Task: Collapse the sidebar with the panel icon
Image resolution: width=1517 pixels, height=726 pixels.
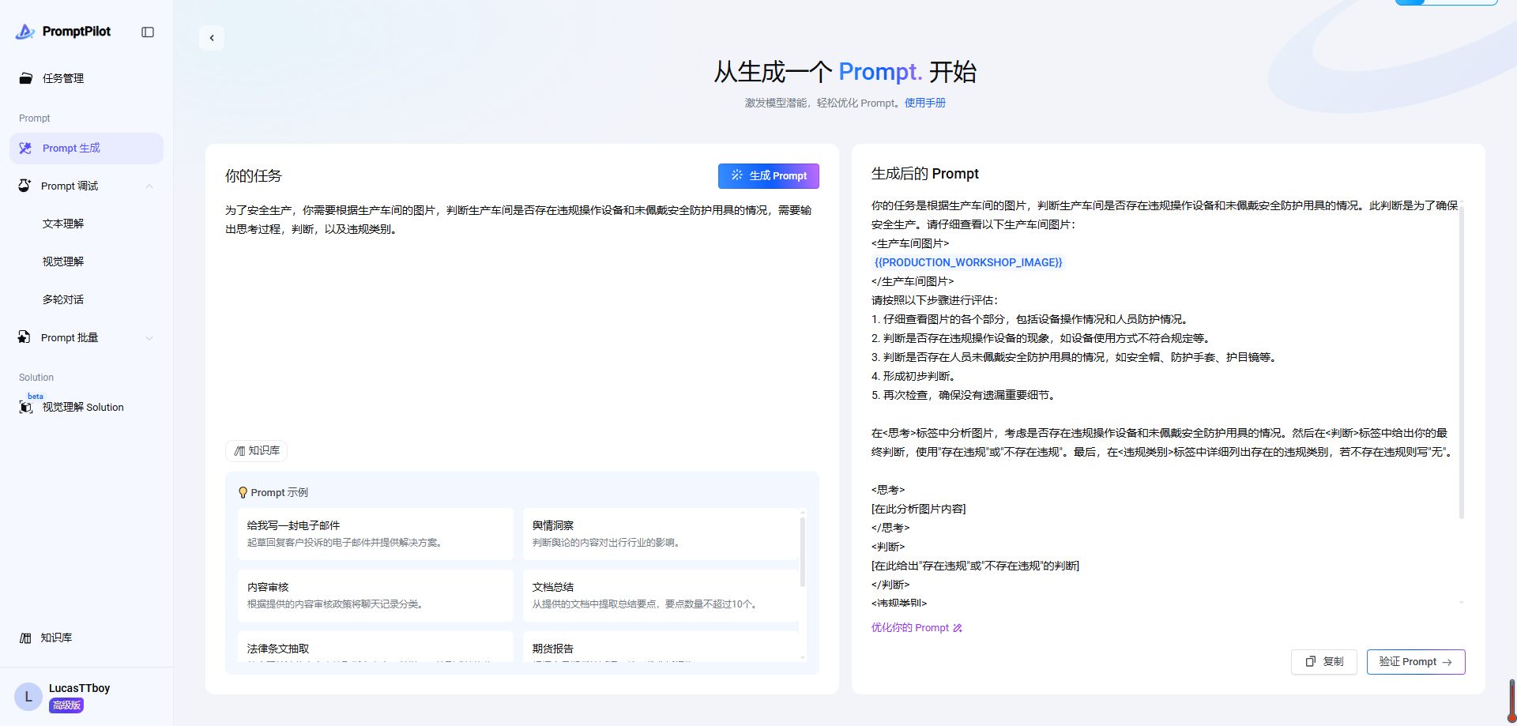Action: coord(148,32)
